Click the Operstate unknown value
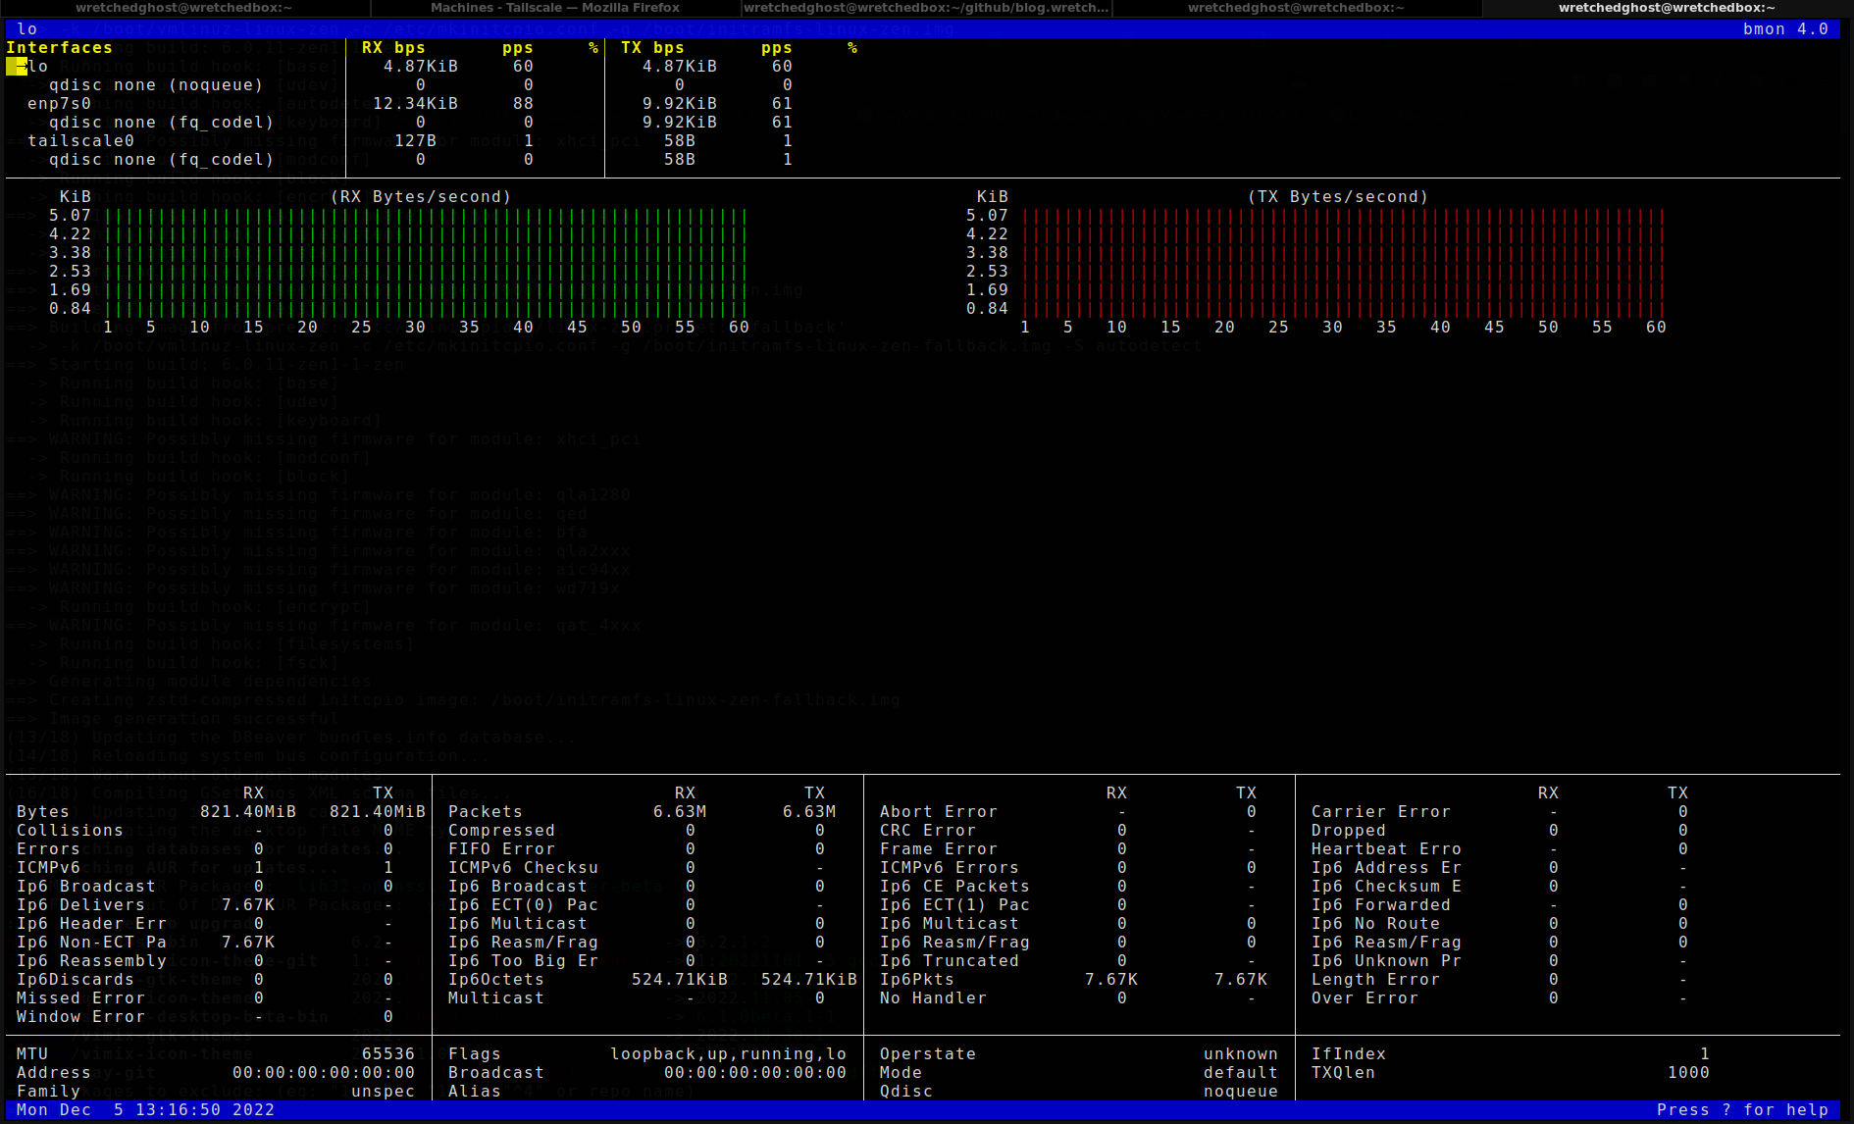Viewport: 1854px width, 1124px height. [1240, 1054]
